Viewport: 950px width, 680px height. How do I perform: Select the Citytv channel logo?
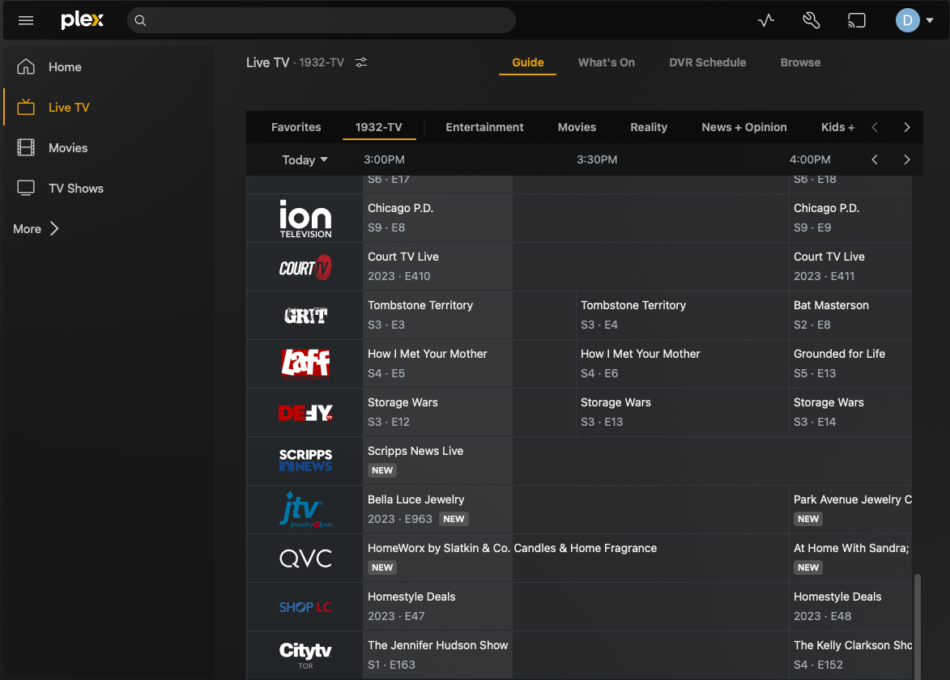(305, 655)
